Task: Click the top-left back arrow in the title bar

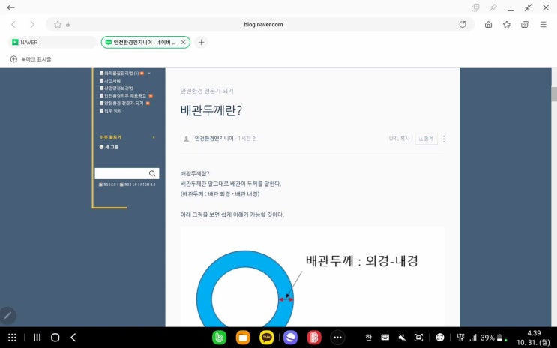Action: [x=11, y=7]
